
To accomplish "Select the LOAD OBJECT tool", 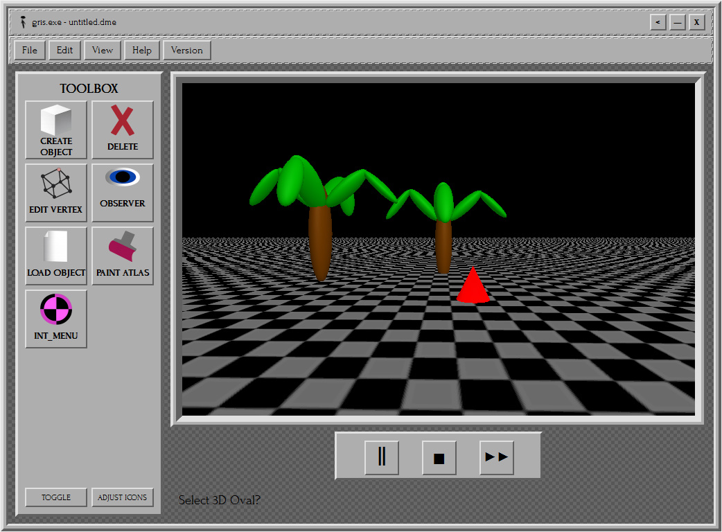I will click(x=55, y=256).
